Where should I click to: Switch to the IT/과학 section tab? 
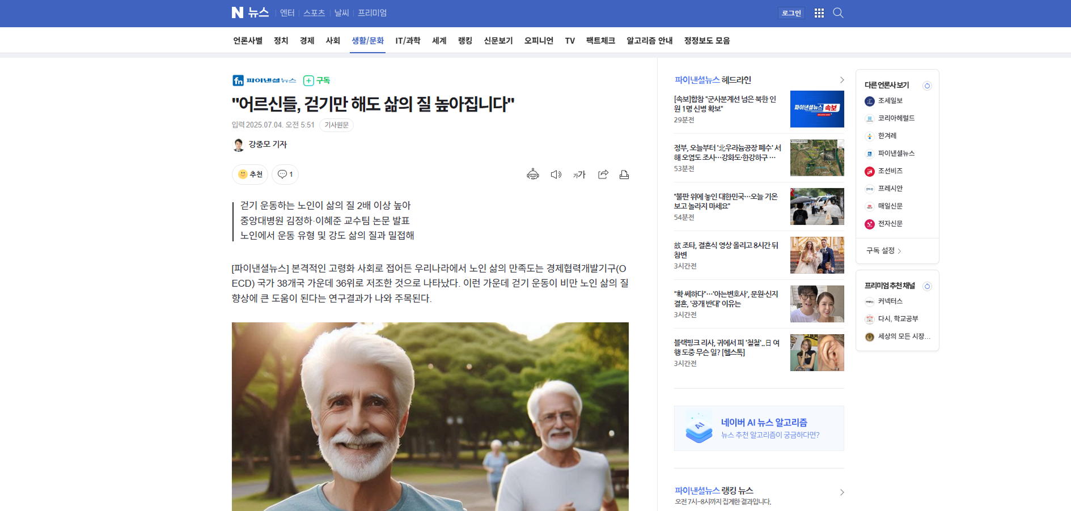(408, 41)
